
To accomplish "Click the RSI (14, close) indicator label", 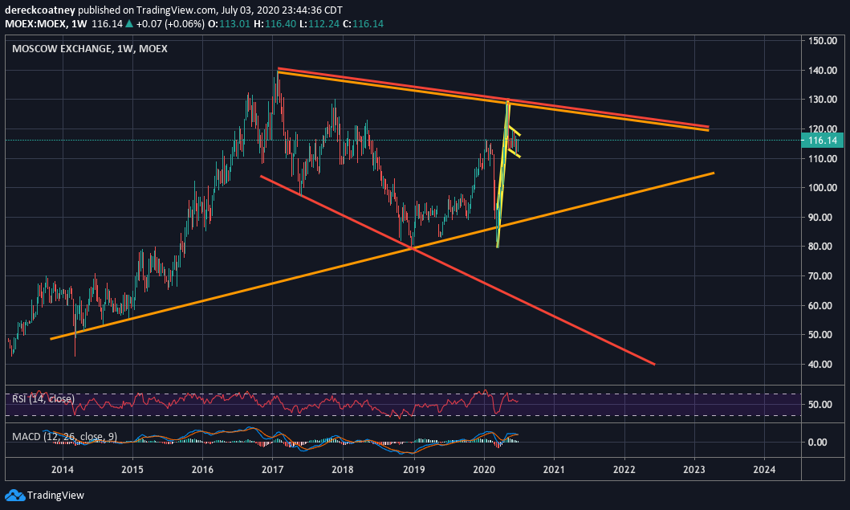I will [43, 399].
